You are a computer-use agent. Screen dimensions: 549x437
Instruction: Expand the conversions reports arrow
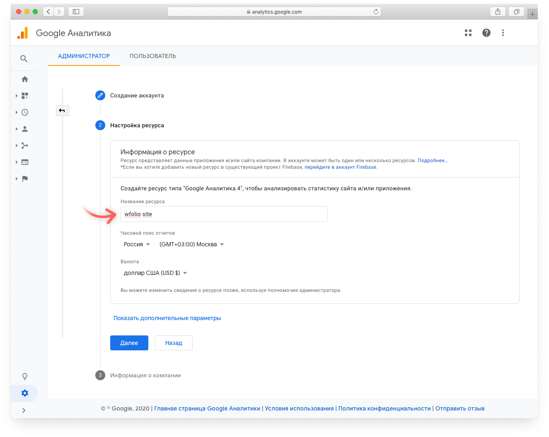click(17, 179)
